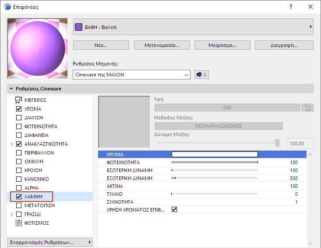This screenshot has height=248, width=321.
Task: Click the Μετονομασία... button
Action: [162, 45]
